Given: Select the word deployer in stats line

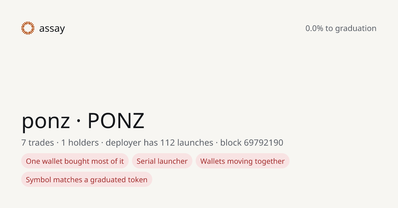Looking at the screenshot, I should click(123, 143).
